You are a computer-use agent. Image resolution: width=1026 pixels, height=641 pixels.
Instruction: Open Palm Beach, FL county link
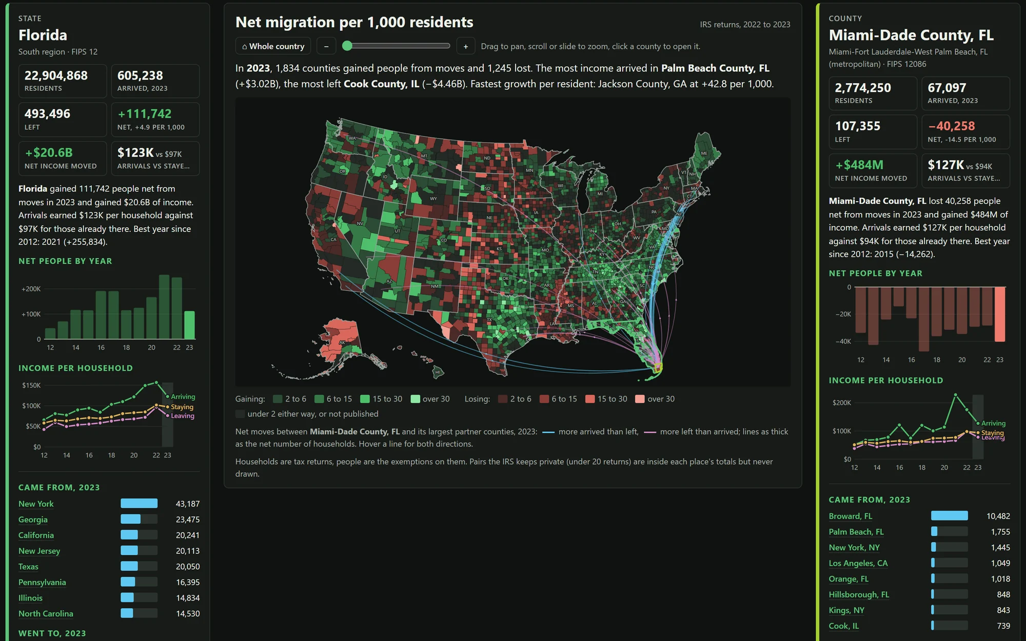[856, 532]
